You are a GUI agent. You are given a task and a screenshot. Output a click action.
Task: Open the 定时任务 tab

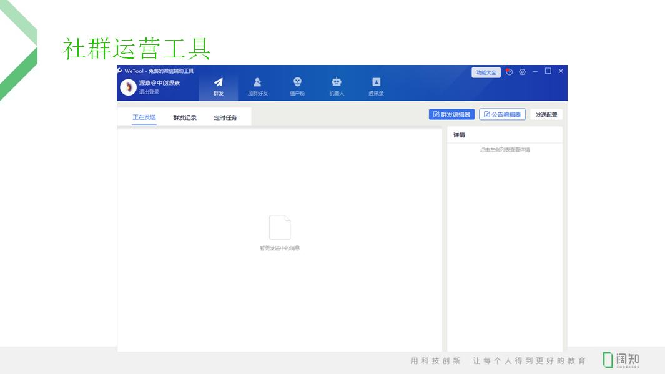224,116
